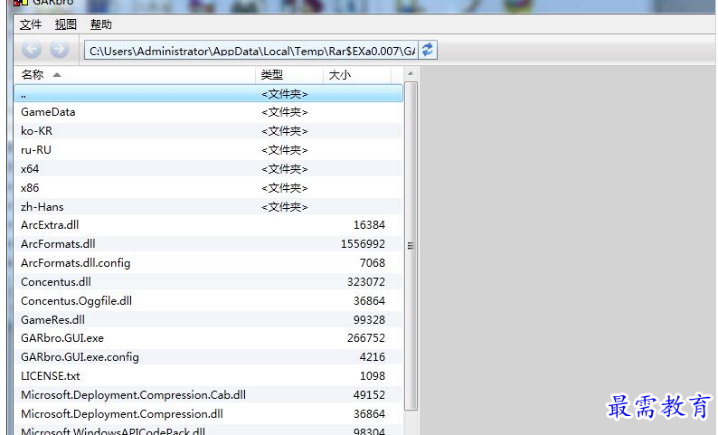The width and height of the screenshot is (718, 435).
Task: Click the size value 16384
Action: 369,225
